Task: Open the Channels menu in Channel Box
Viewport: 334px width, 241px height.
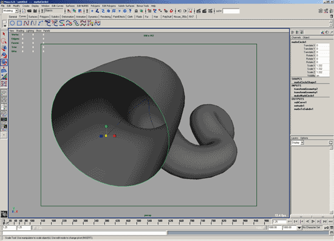Action: coord(296,38)
